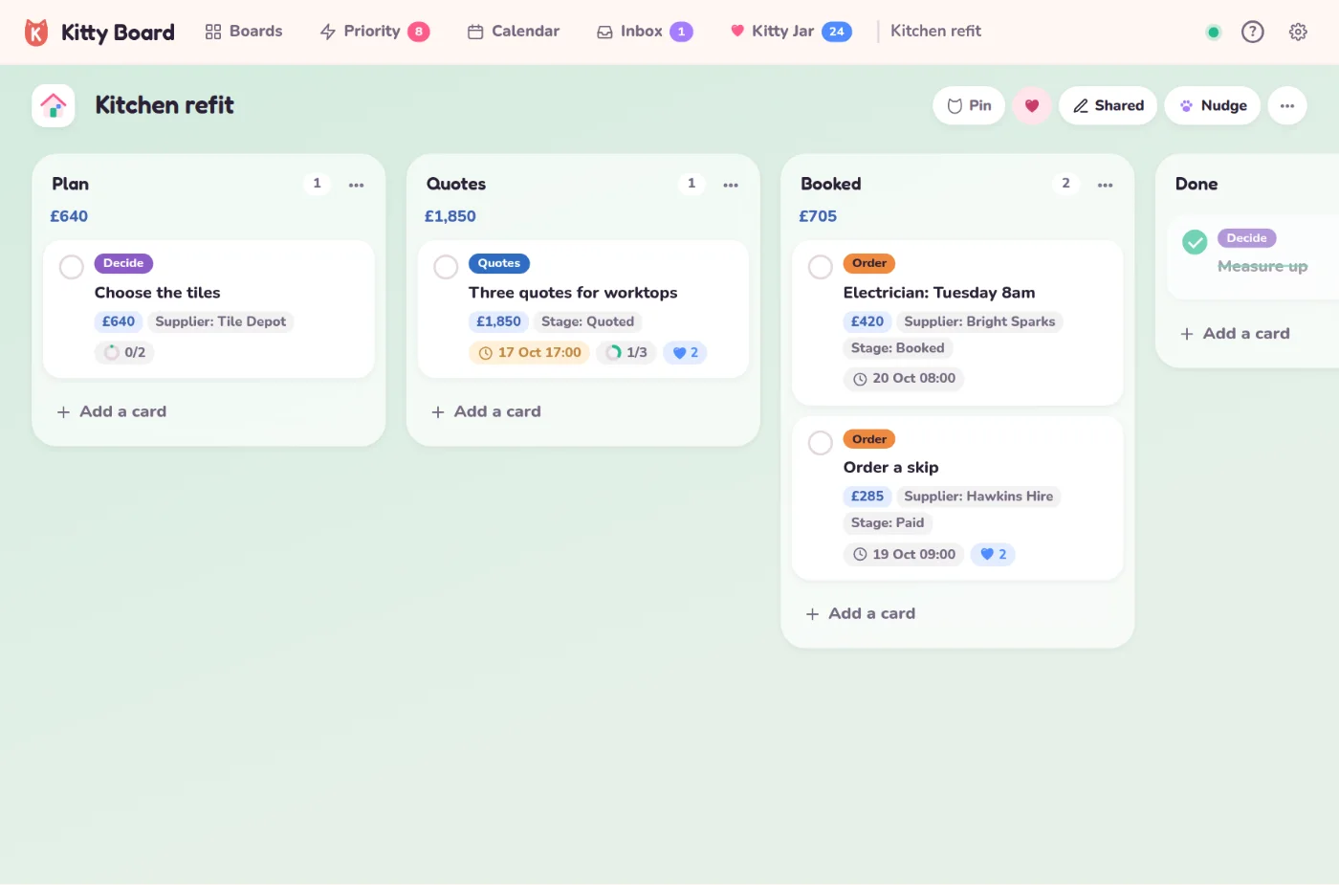Add a card to the Plan column

click(112, 411)
